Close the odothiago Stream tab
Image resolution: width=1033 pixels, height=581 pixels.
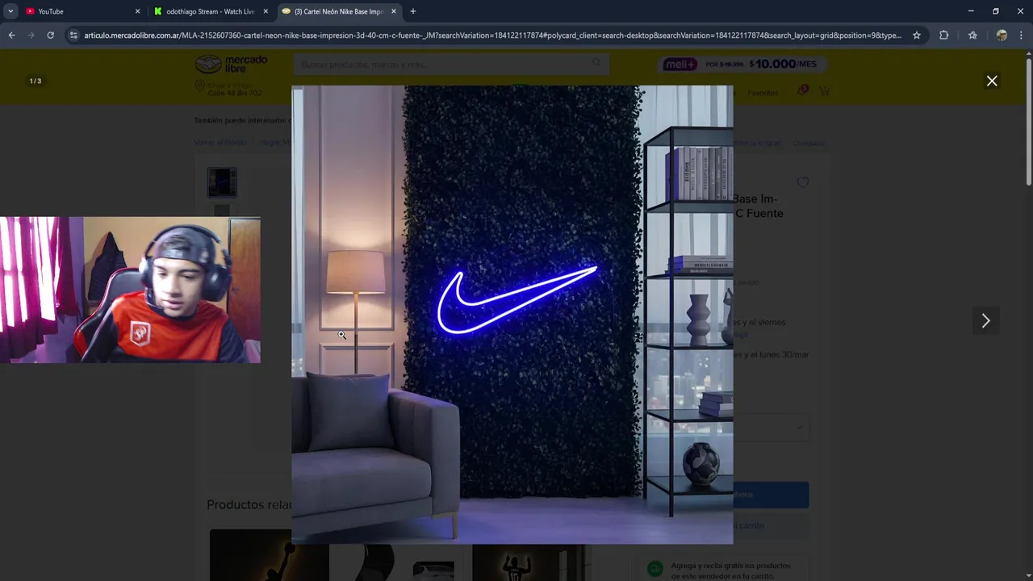266,11
